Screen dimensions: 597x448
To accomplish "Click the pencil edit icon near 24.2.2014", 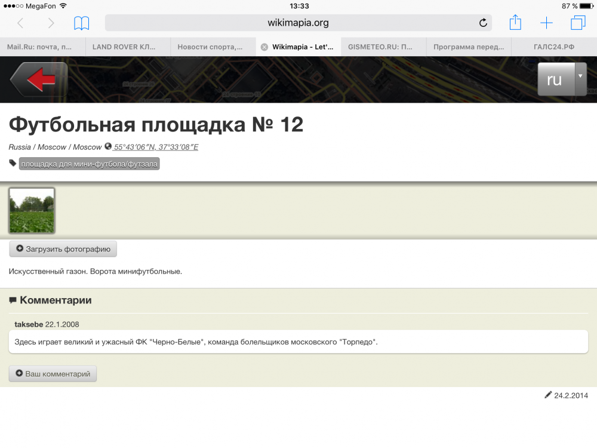I will 548,395.
